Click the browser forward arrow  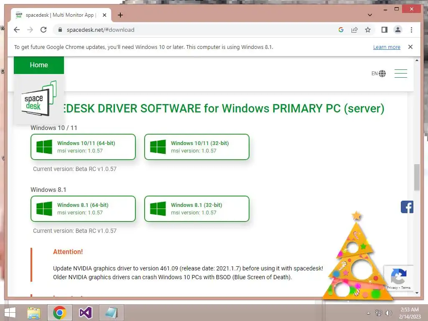tap(30, 30)
